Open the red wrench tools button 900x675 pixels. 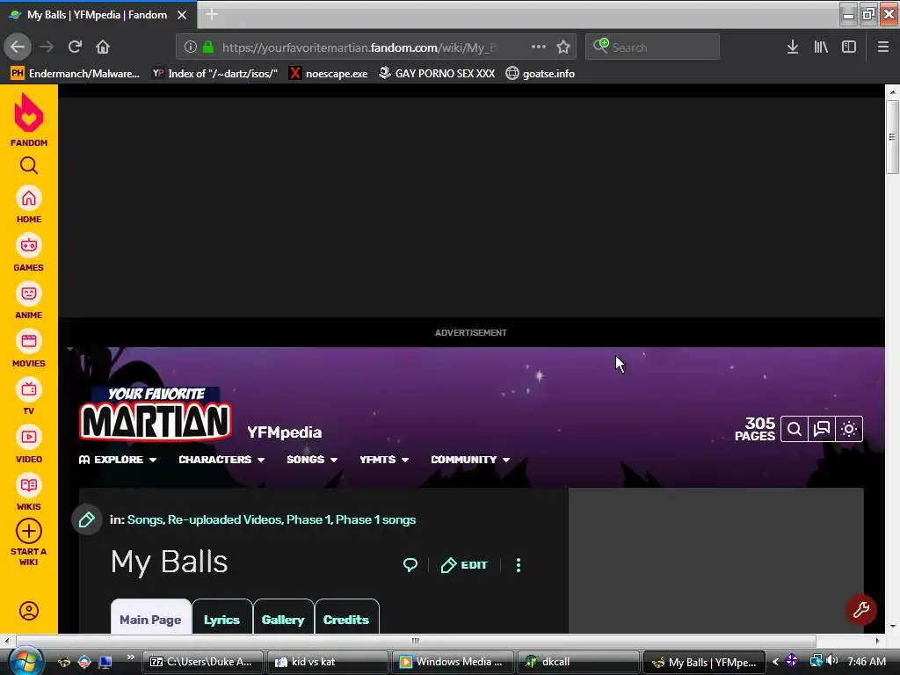[861, 610]
